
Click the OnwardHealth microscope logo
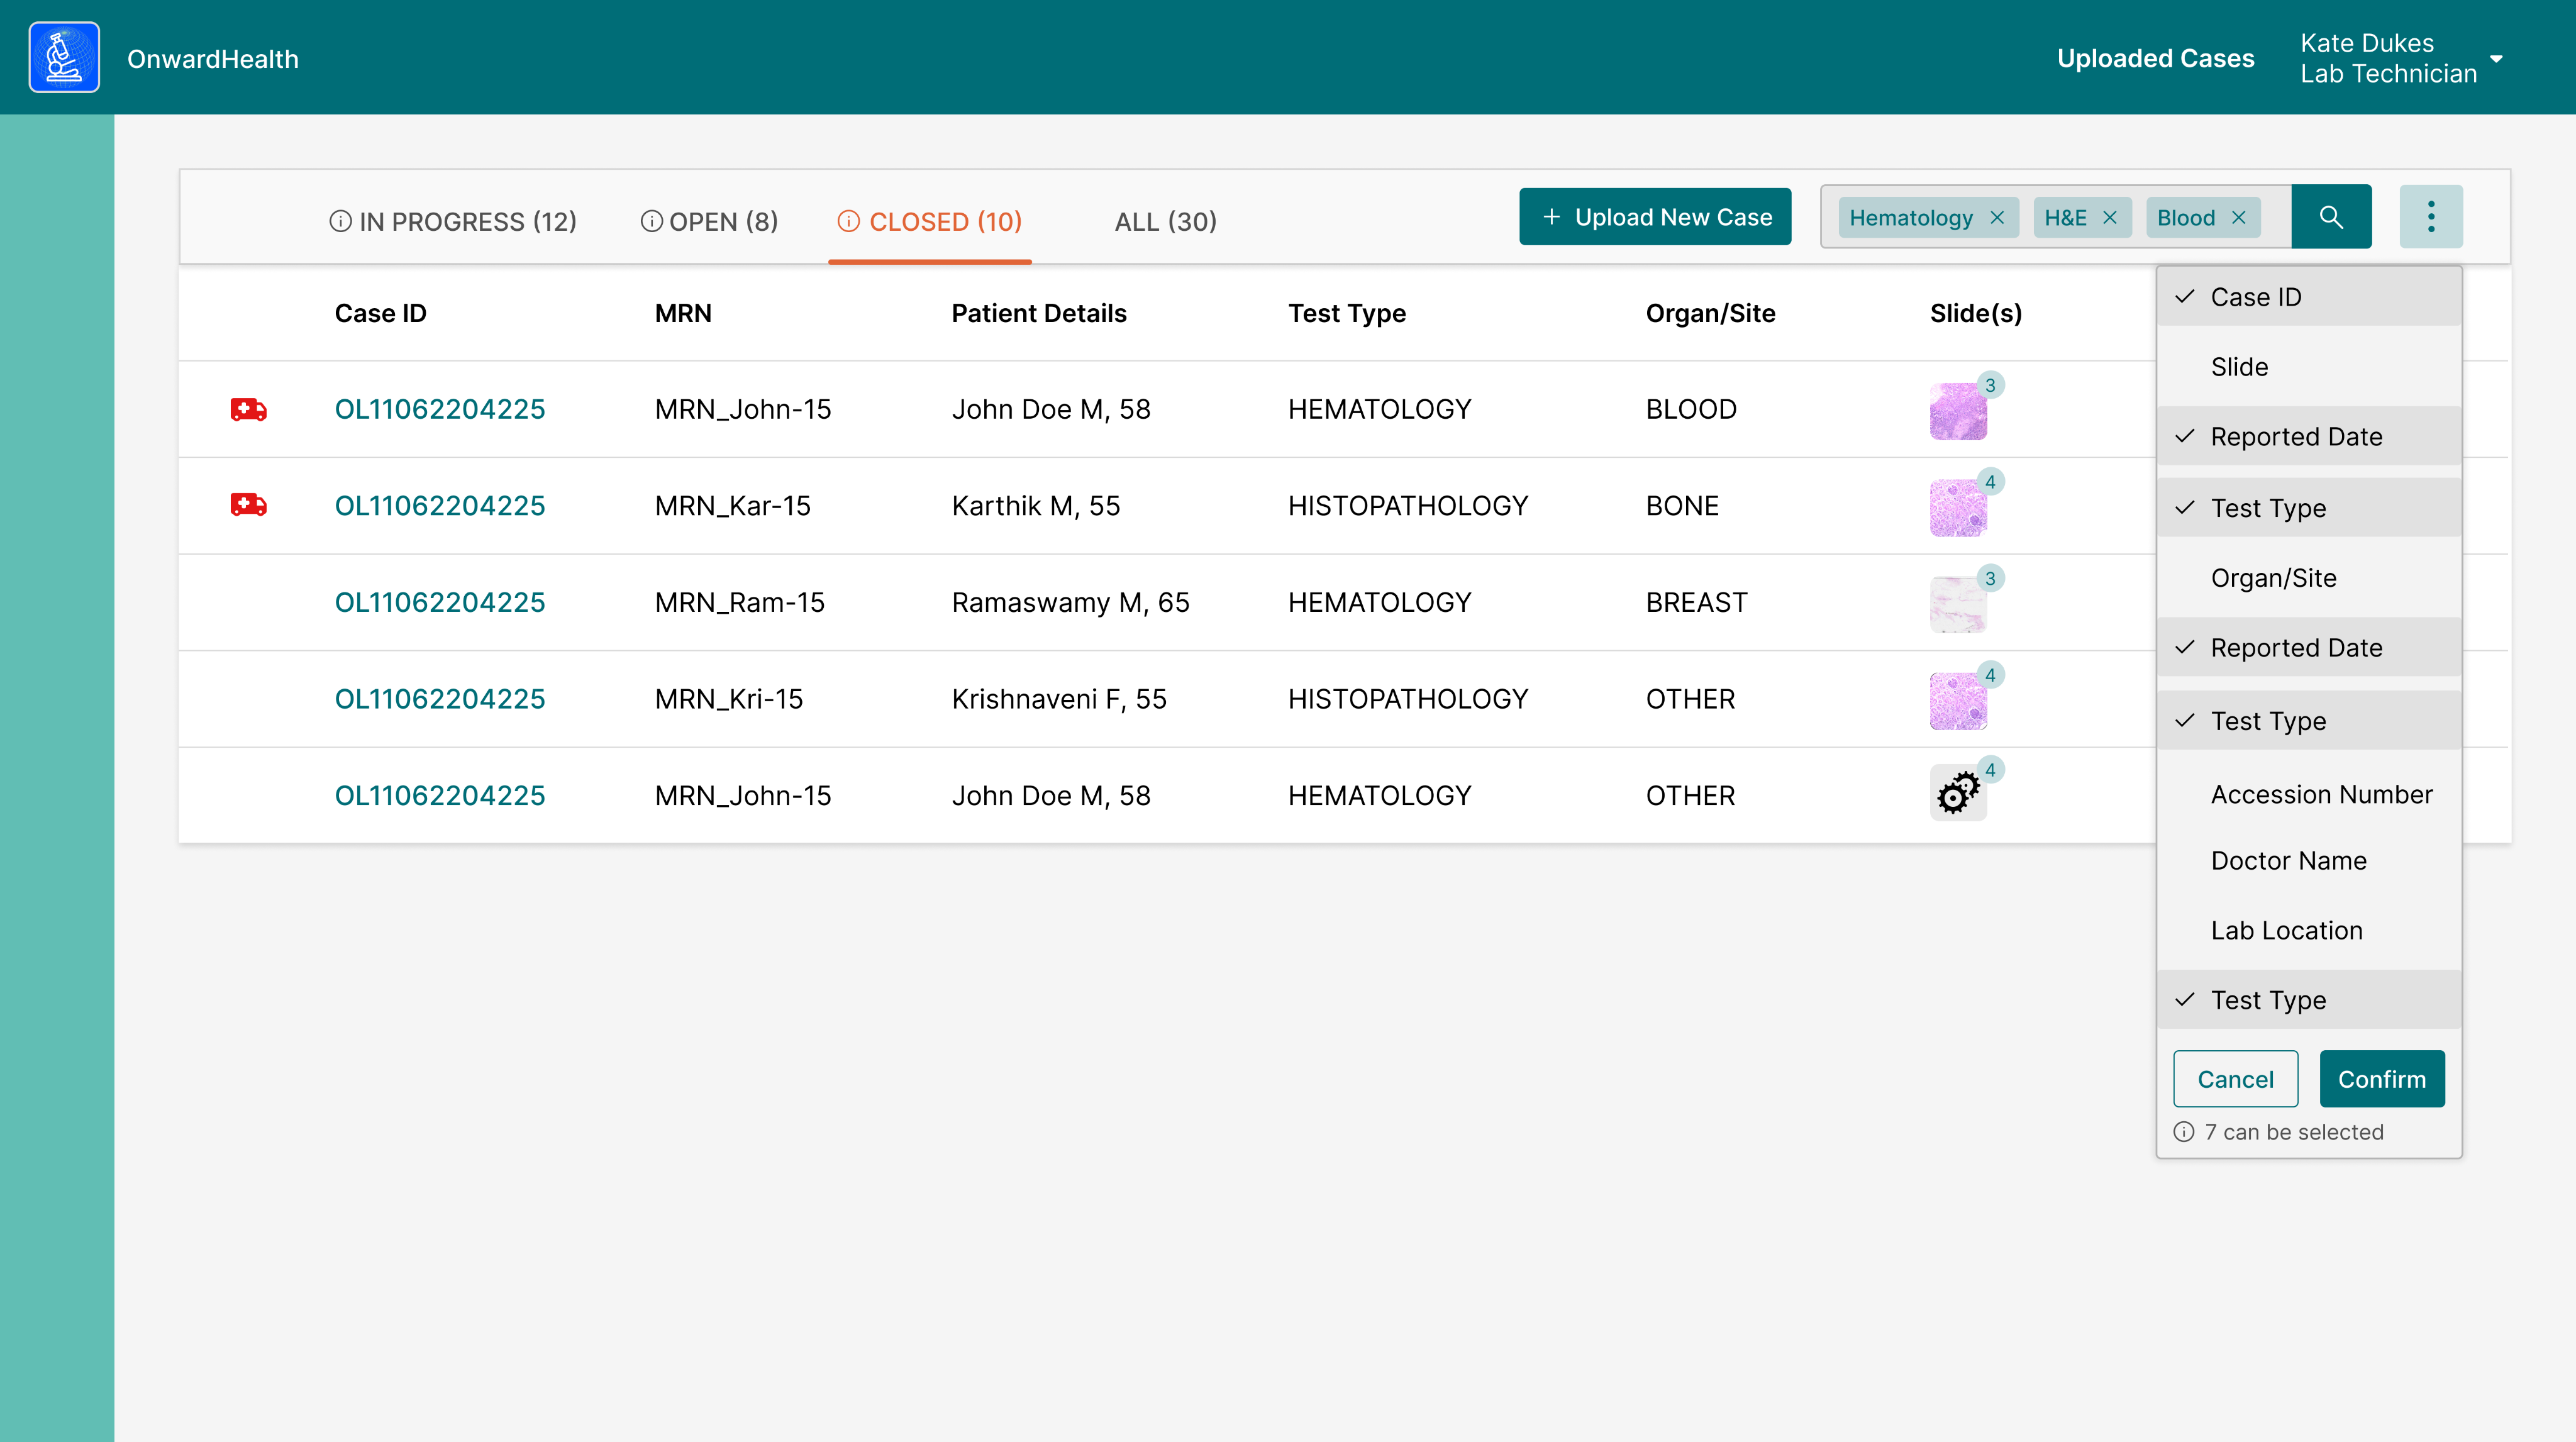(x=64, y=58)
